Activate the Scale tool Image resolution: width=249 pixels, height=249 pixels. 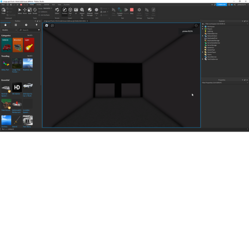[x=30, y=11]
